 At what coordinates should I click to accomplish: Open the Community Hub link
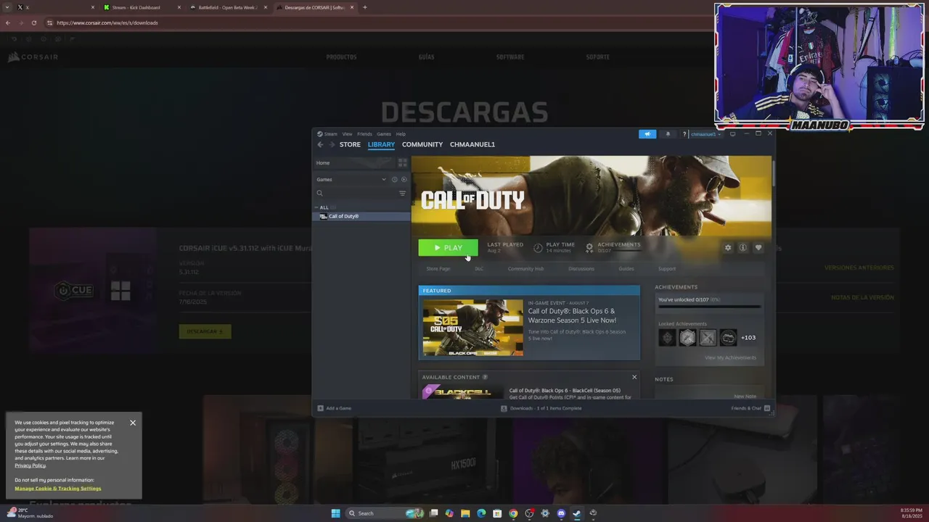point(525,269)
